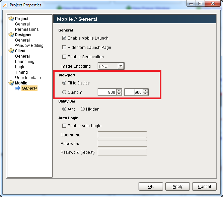
Task: Click the Project folder icon in tree
Action: 11,19
